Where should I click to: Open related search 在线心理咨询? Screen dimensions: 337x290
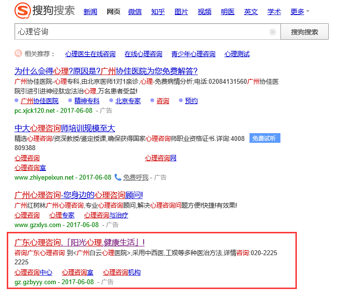pyautogui.click(x=143, y=54)
